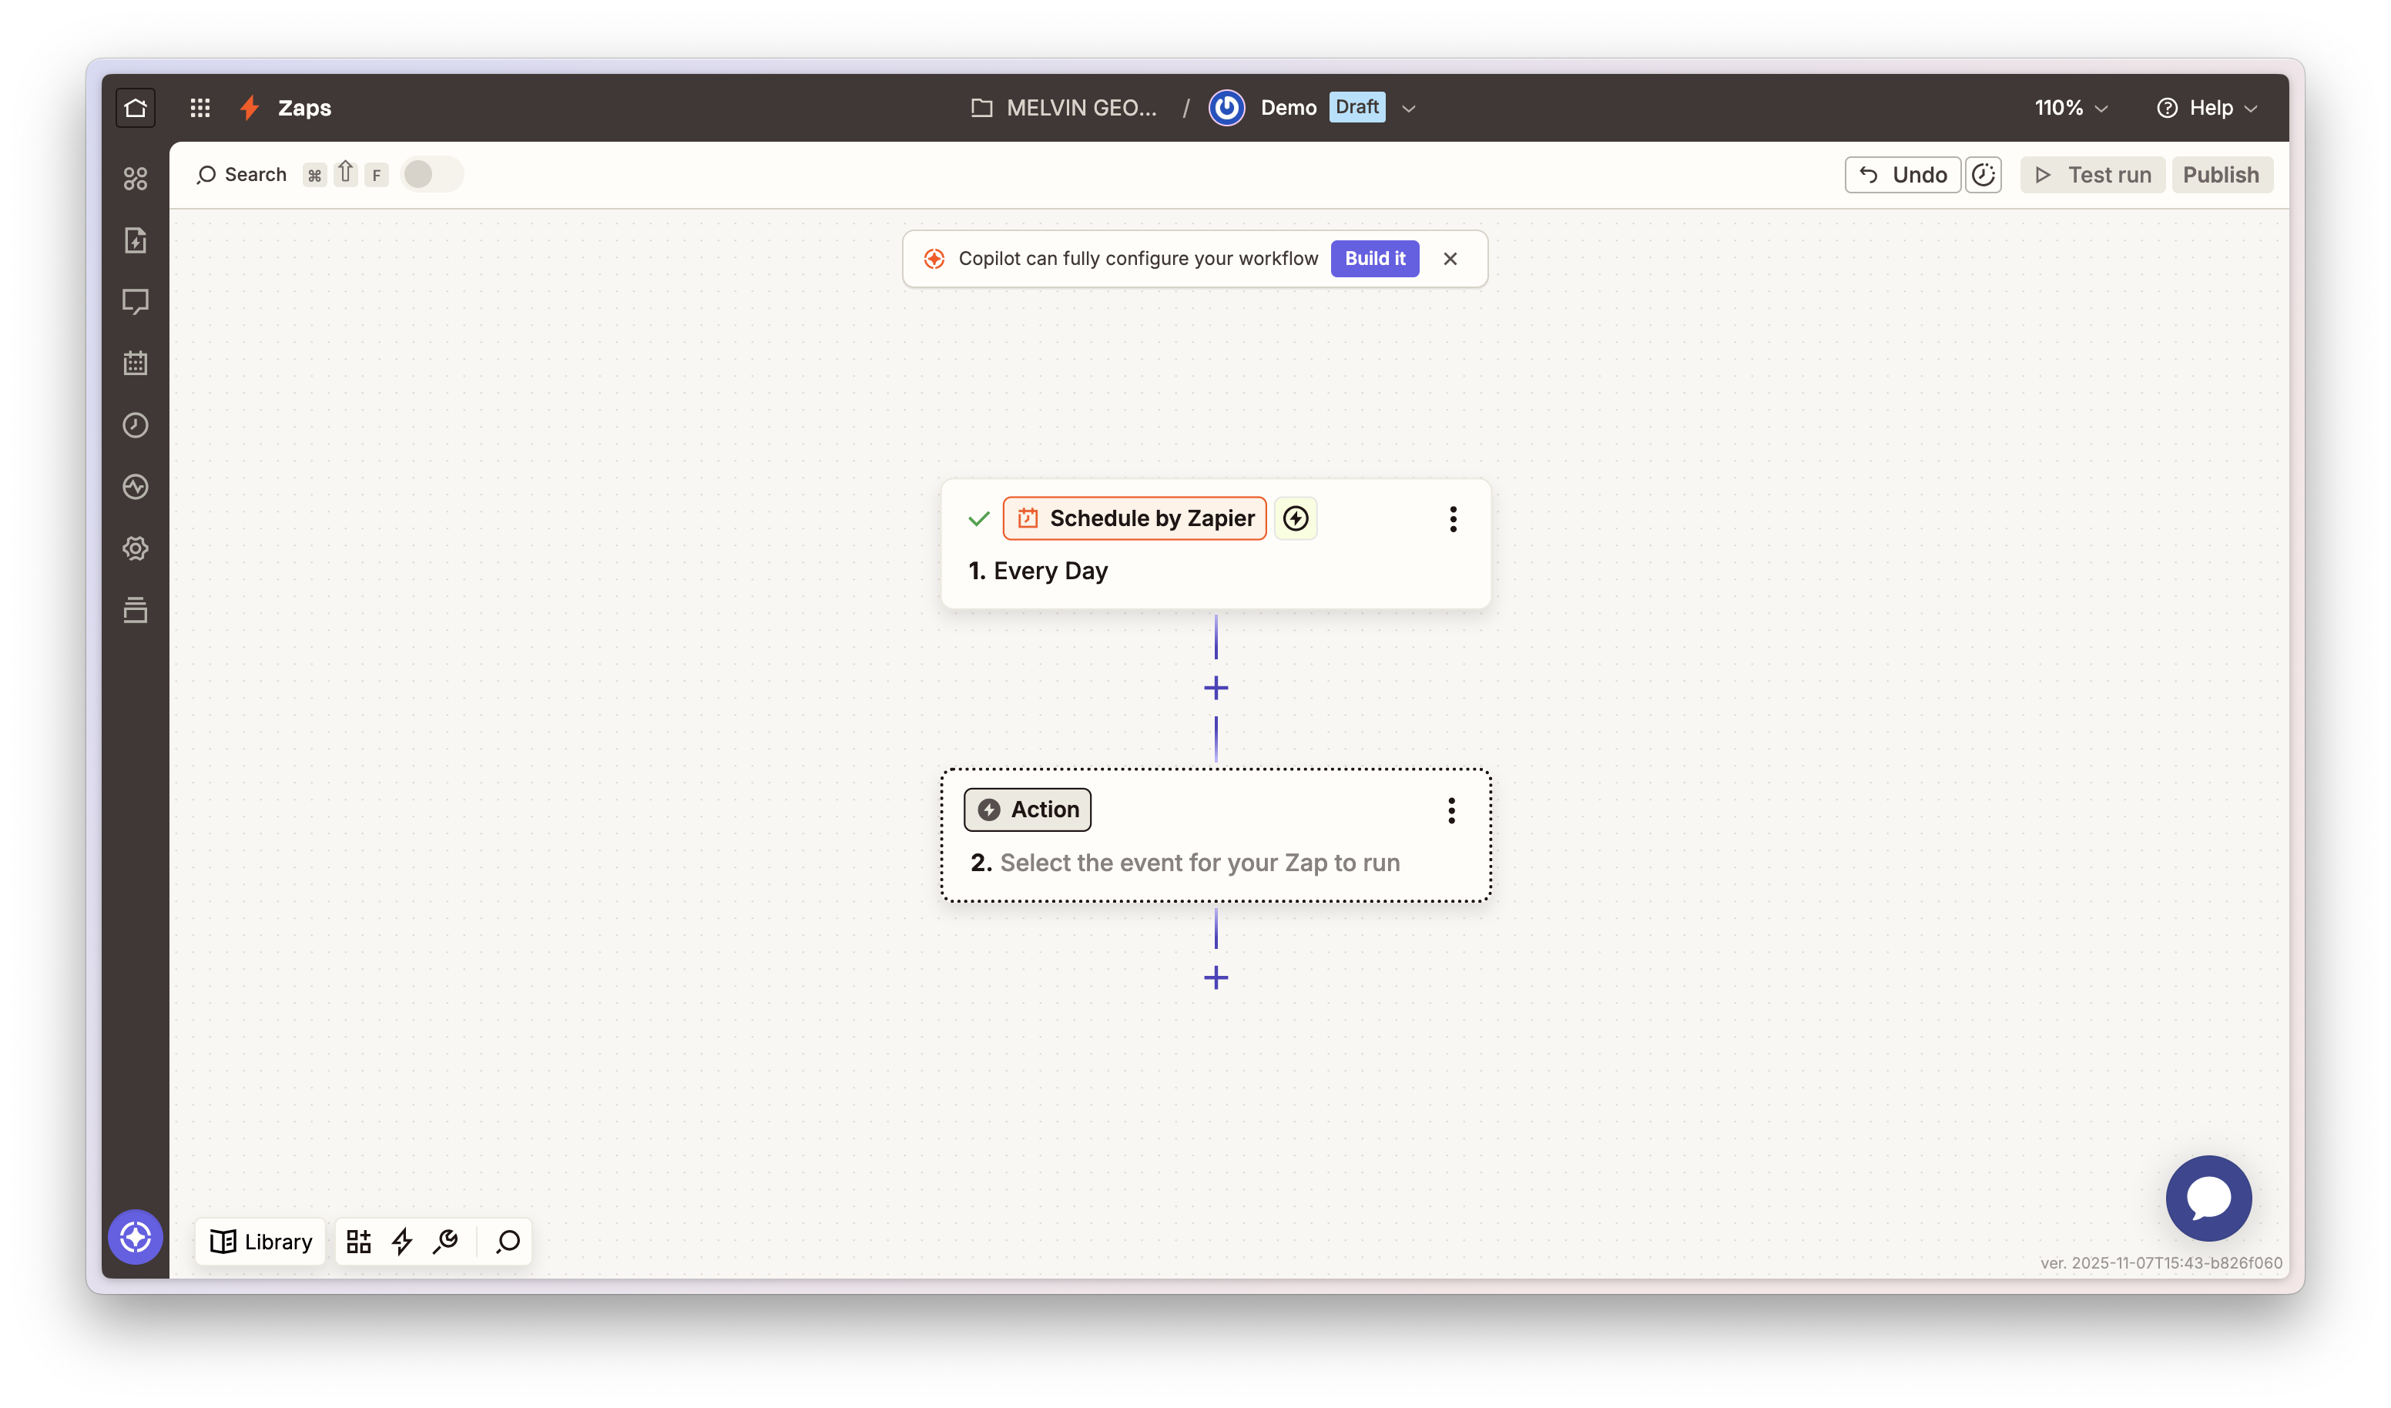The image size is (2391, 1408).
Task: Open the feedback chat bubble icon in the sidebar
Action: [135, 300]
